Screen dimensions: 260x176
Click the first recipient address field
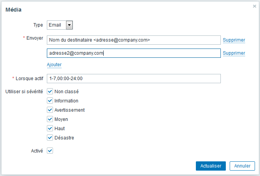click(134, 40)
